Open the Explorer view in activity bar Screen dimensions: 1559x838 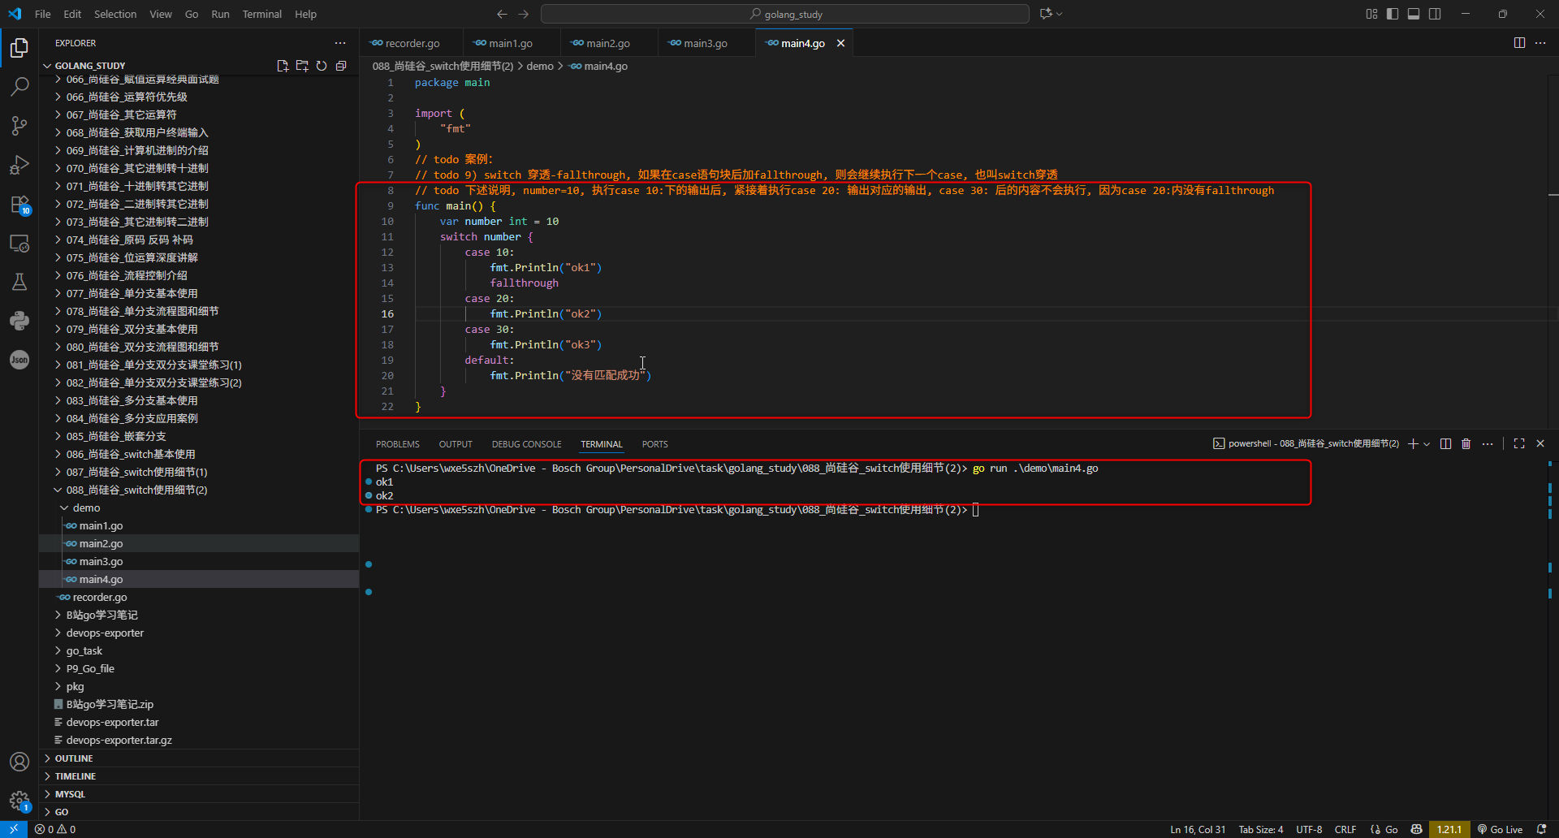[19, 48]
